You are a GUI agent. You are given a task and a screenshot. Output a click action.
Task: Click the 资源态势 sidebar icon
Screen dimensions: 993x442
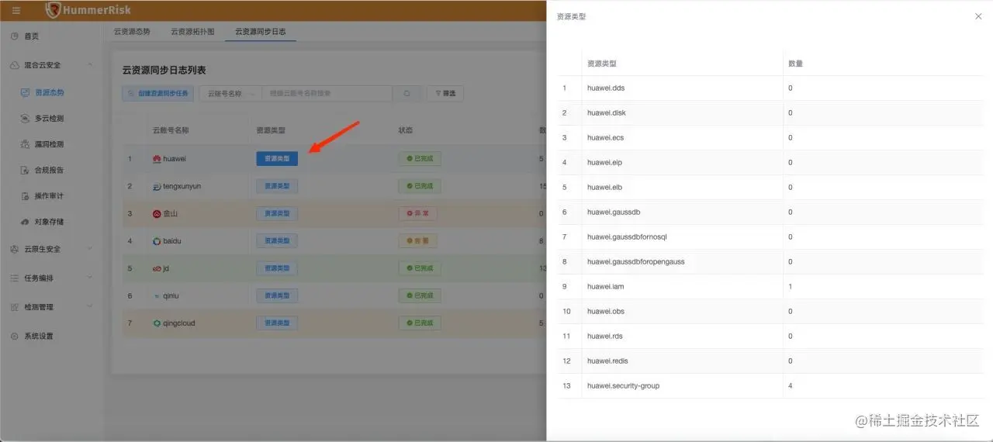[x=26, y=92]
